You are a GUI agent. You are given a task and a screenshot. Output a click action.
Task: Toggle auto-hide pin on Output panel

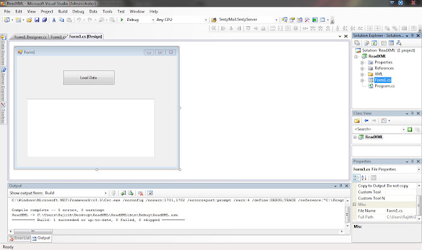coord(341,186)
